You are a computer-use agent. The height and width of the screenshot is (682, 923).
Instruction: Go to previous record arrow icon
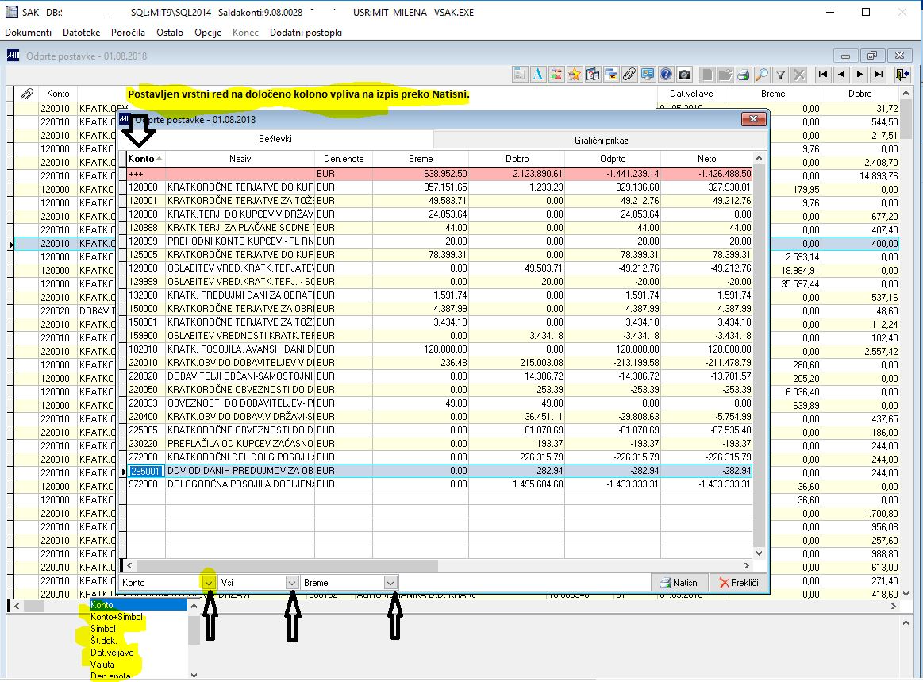pyautogui.click(x=842, y=74)
